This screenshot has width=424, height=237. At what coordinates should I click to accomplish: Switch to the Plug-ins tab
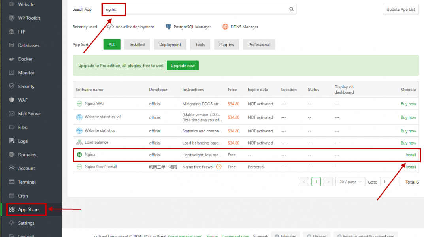point(226,45)
